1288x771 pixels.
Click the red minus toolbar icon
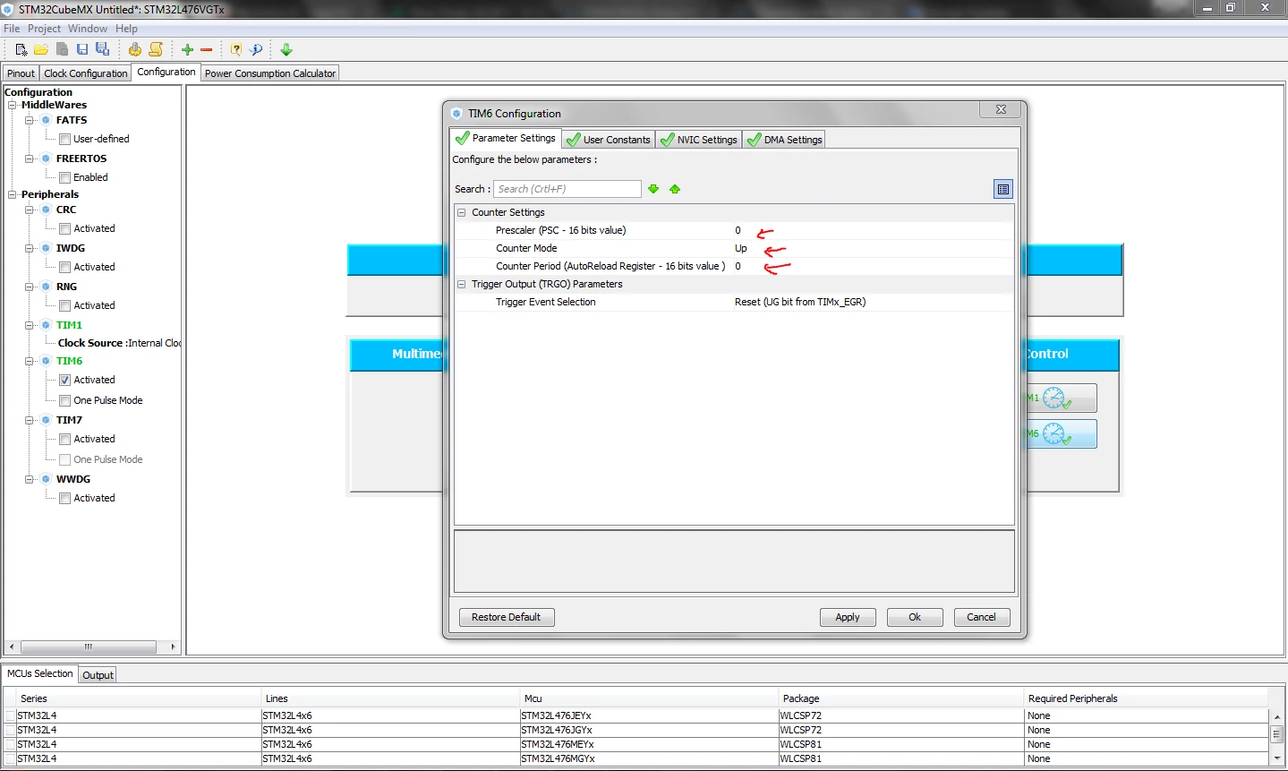coord(207,50)
